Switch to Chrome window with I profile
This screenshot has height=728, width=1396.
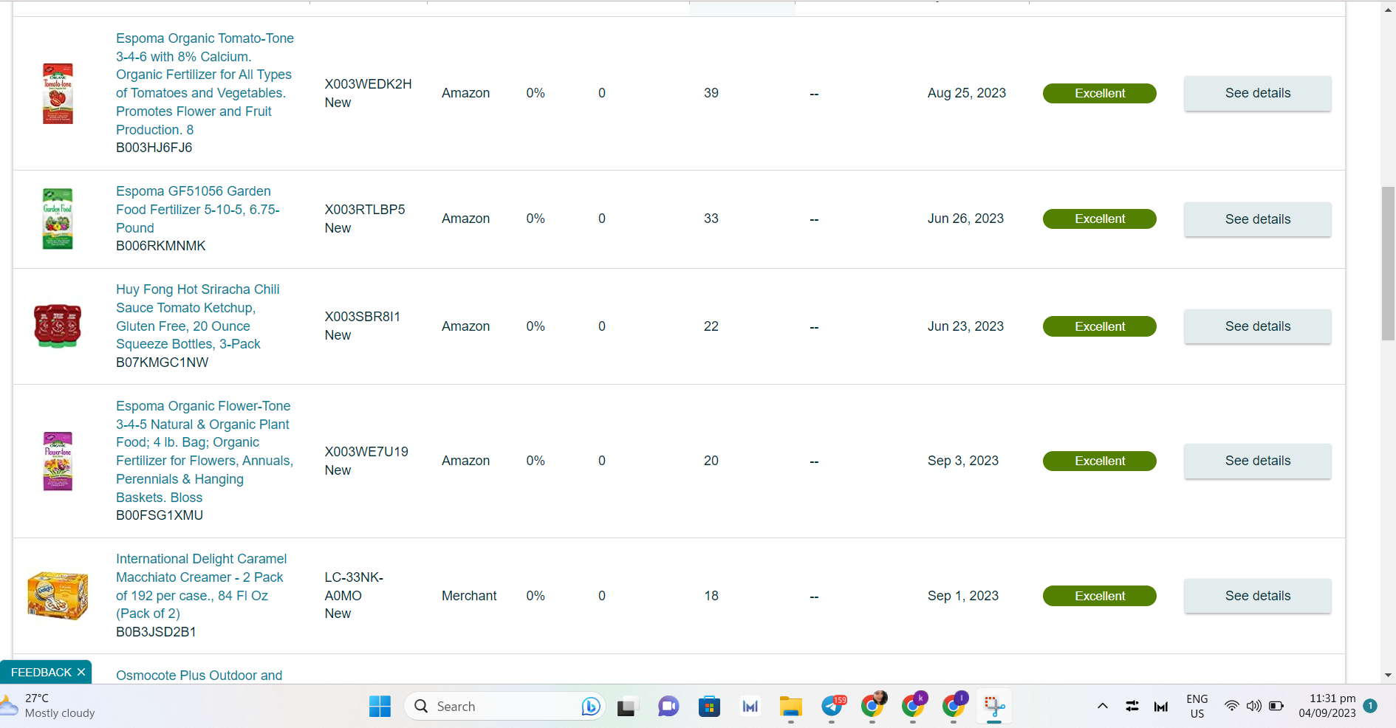point(954,706)
